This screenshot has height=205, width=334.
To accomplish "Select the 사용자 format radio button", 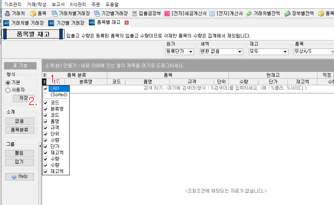I will (8, 90).
